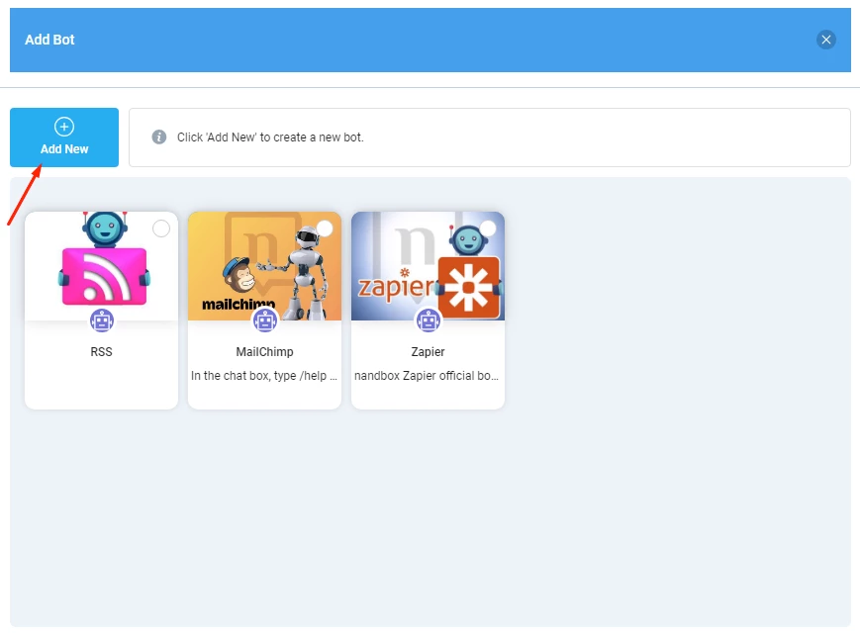Click the RSS card title
This screenshot has height=639, width=860.
click(102, 352)
